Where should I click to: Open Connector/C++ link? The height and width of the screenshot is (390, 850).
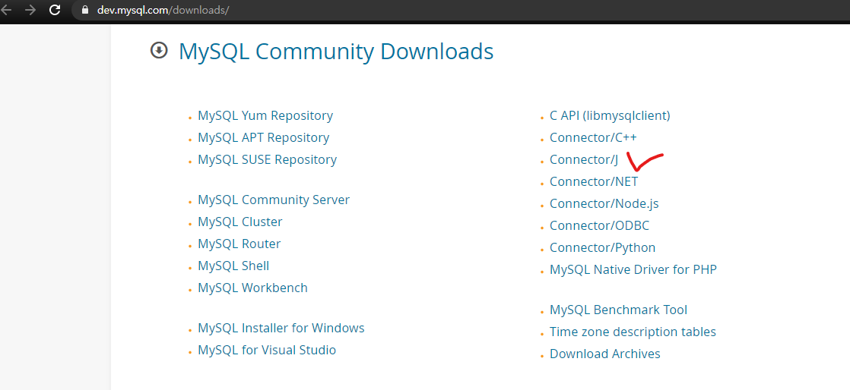(x=593, y=138)
